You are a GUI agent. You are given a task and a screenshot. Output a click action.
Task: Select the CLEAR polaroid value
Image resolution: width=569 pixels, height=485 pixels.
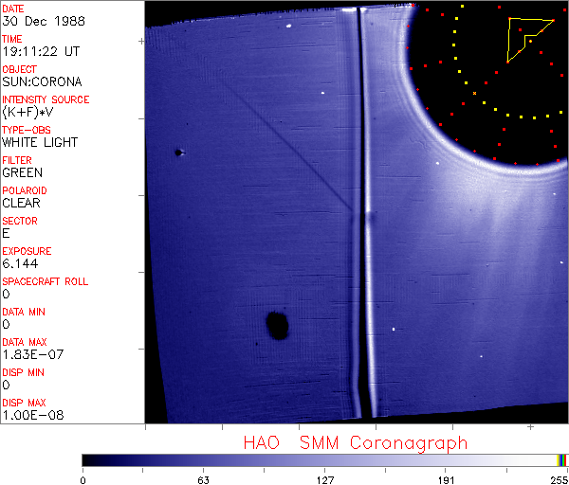click(x=21, y=203)
